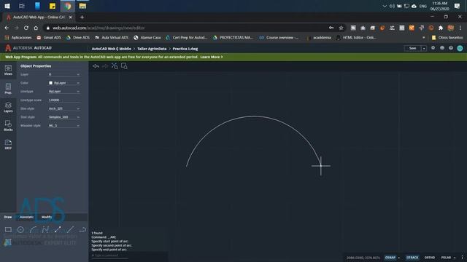This screenshot has height=262, width=467.
Task: Open the Gmail ADS bookmark
Action: pos(49,38)
